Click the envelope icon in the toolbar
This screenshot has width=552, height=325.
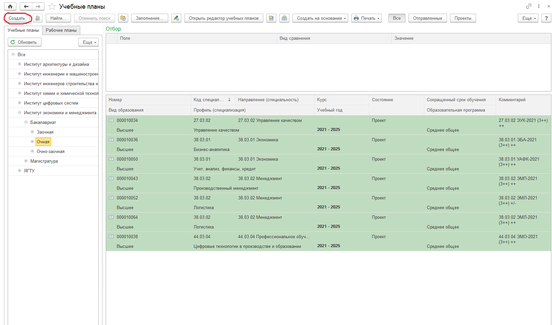284,18
